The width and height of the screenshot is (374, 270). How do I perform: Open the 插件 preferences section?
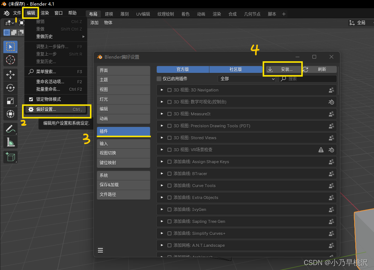pyautogui.click(x=124, y=131)
